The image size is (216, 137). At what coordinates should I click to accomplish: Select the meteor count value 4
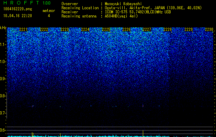49,16
